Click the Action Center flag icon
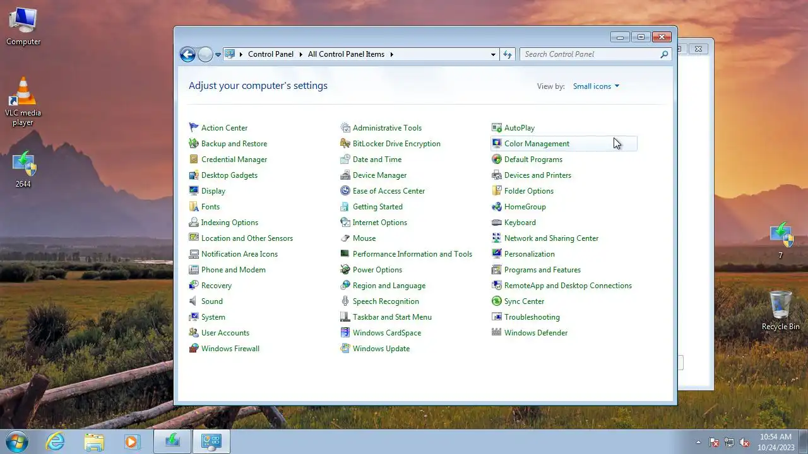The height and width of the screenshot is (454, 808). tap(194, 127)
